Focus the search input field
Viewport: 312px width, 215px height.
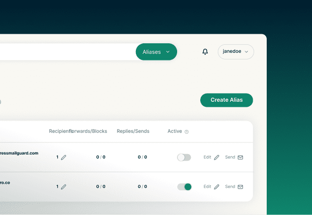coord(65,52)
